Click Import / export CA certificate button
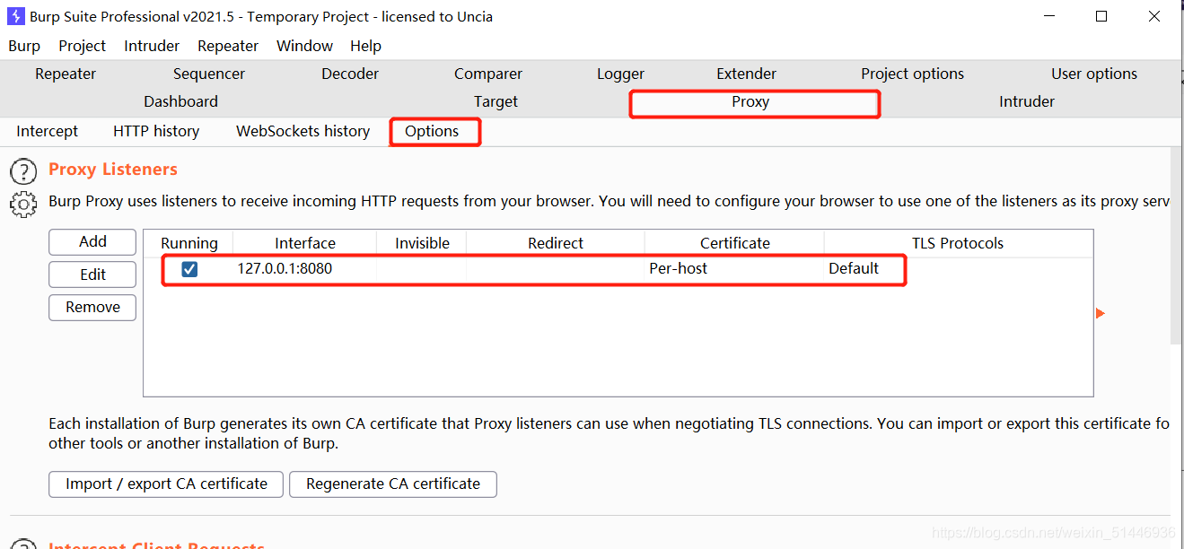The image size is (1184, 549). pyautogui.click(x=166, y=484)
